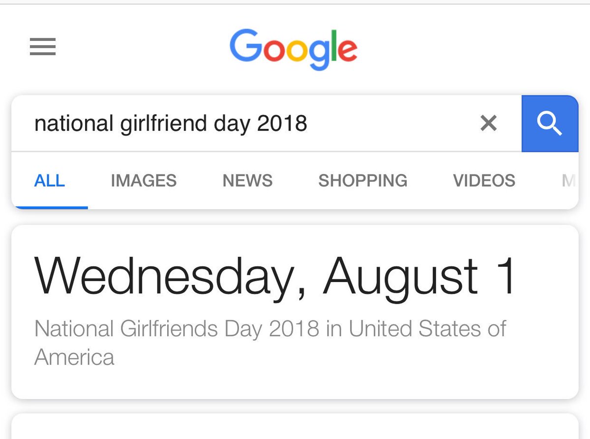This screenshot has width=590, height=439.
Task: Submit search with the blue magnifier button
Action: pyautogui.click(x=550, y=124)
